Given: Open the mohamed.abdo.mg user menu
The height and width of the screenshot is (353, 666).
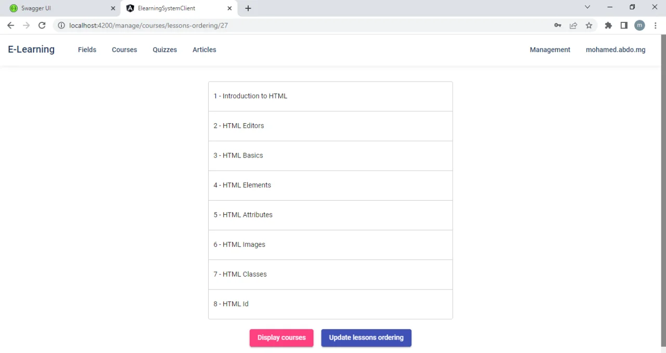Looking at the screenshot, I should (616, 50).
